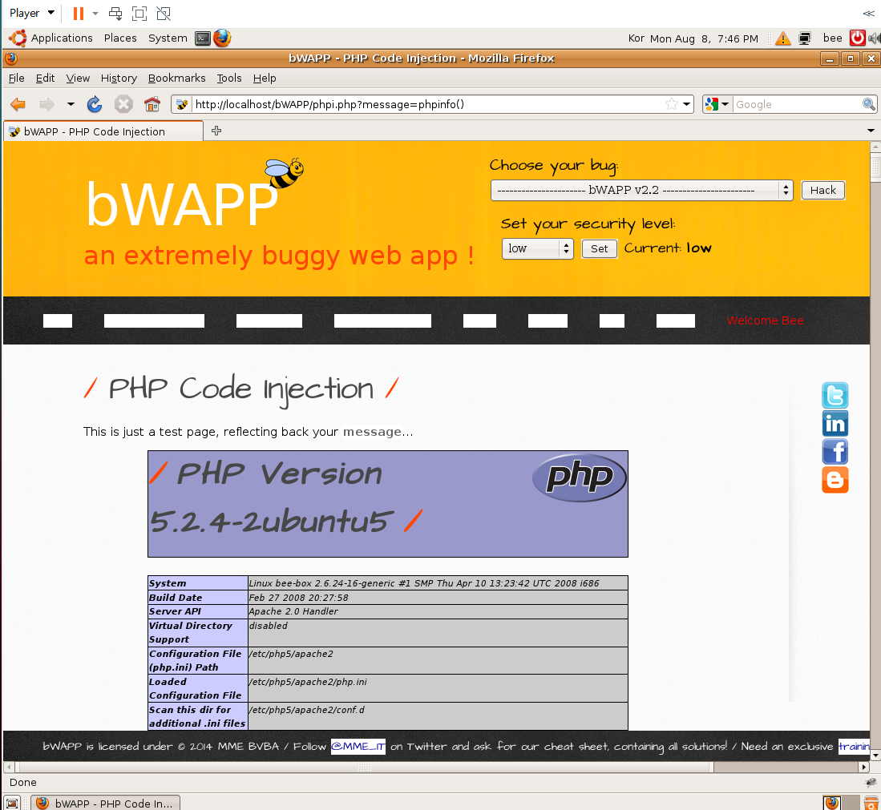This screenshot has width=881, height=810.
Task: Click the Apache 2.0 Handler value
Action: click(x=293, y=611)
